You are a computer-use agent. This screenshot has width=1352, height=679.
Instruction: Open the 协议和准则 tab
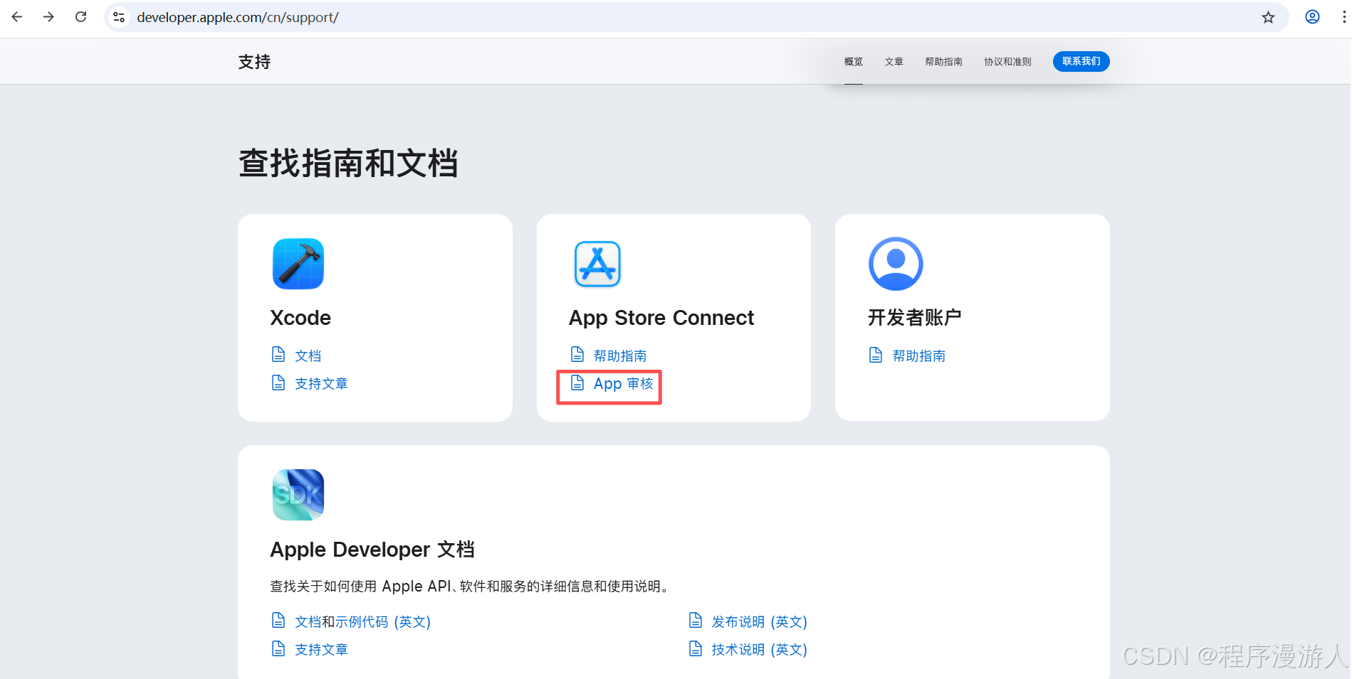pos(1008,62)
